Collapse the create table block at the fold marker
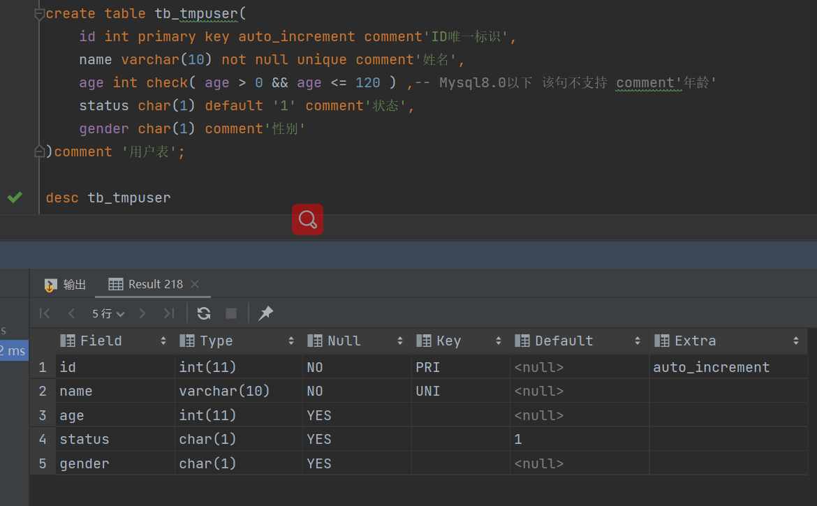 pyautogui.click(x=40, y=14)
